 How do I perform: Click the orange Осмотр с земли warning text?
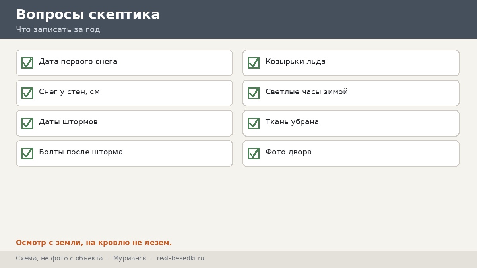[x=94, y=243]
